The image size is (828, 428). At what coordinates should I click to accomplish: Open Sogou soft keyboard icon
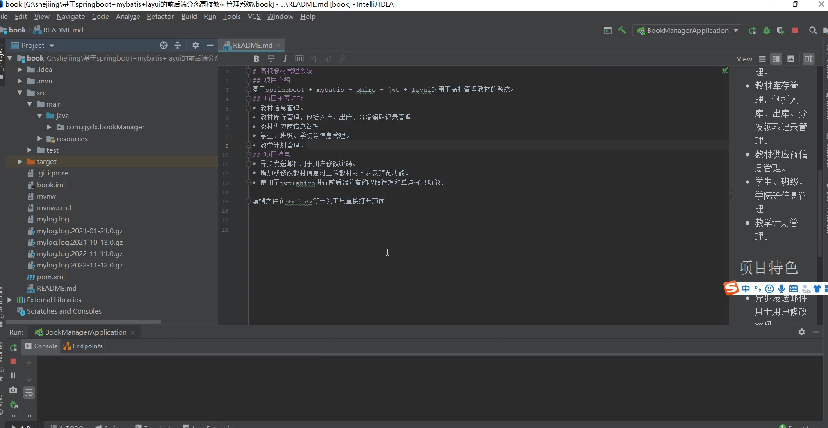coord(793,289)
